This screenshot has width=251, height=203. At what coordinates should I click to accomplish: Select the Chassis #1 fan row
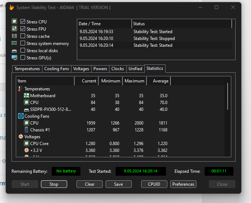tap(121, 130)
